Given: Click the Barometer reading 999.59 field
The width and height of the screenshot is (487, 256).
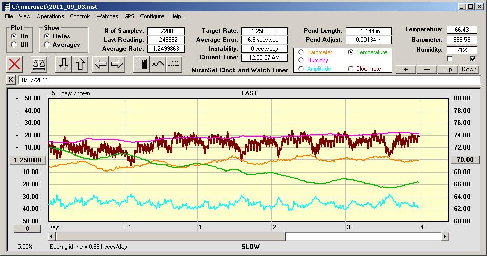Looking at the screenshot, I should [x=461, y=40].
